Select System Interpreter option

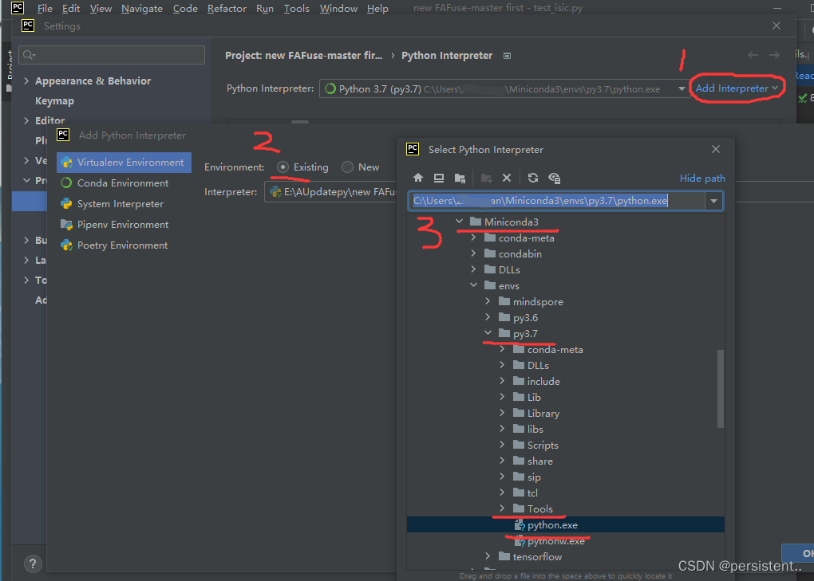[124, 204]
